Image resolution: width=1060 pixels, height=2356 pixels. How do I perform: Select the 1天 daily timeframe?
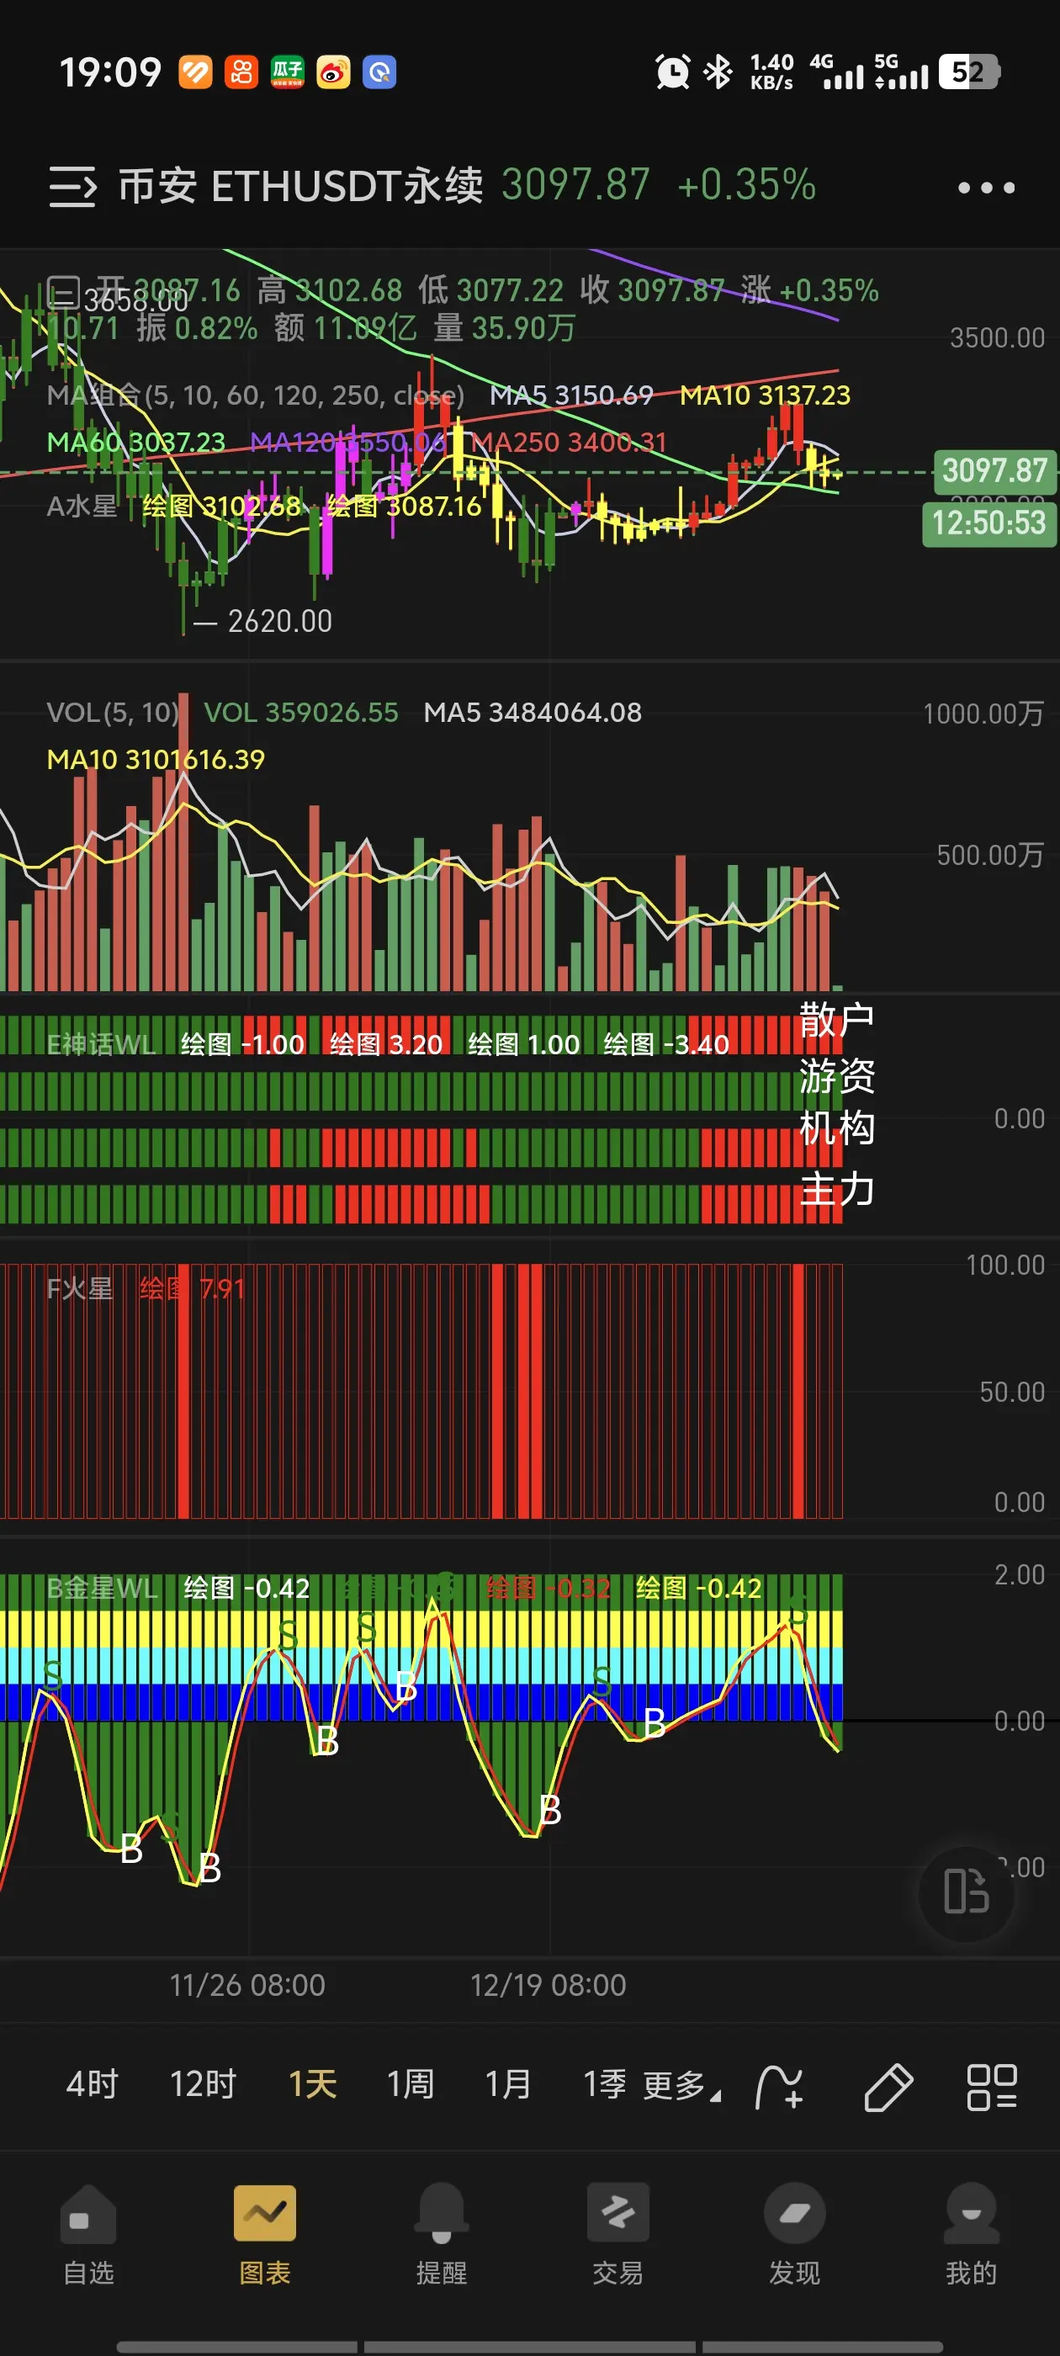(313, 2085)
